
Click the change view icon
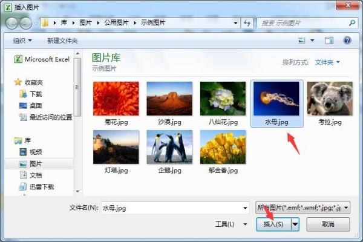[x=301, y=41]
